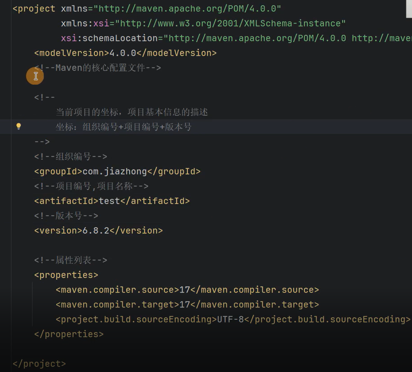
Task: Click the standalone "-->" comment closing line
Action: click(42, 142)
